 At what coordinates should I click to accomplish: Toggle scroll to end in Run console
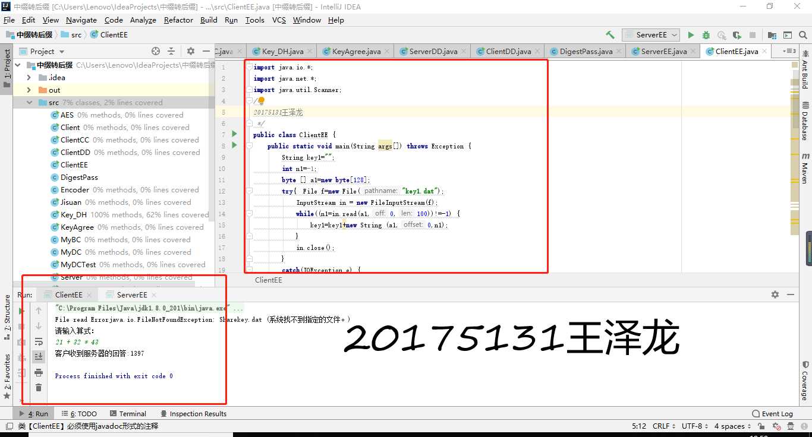(39, 357)
